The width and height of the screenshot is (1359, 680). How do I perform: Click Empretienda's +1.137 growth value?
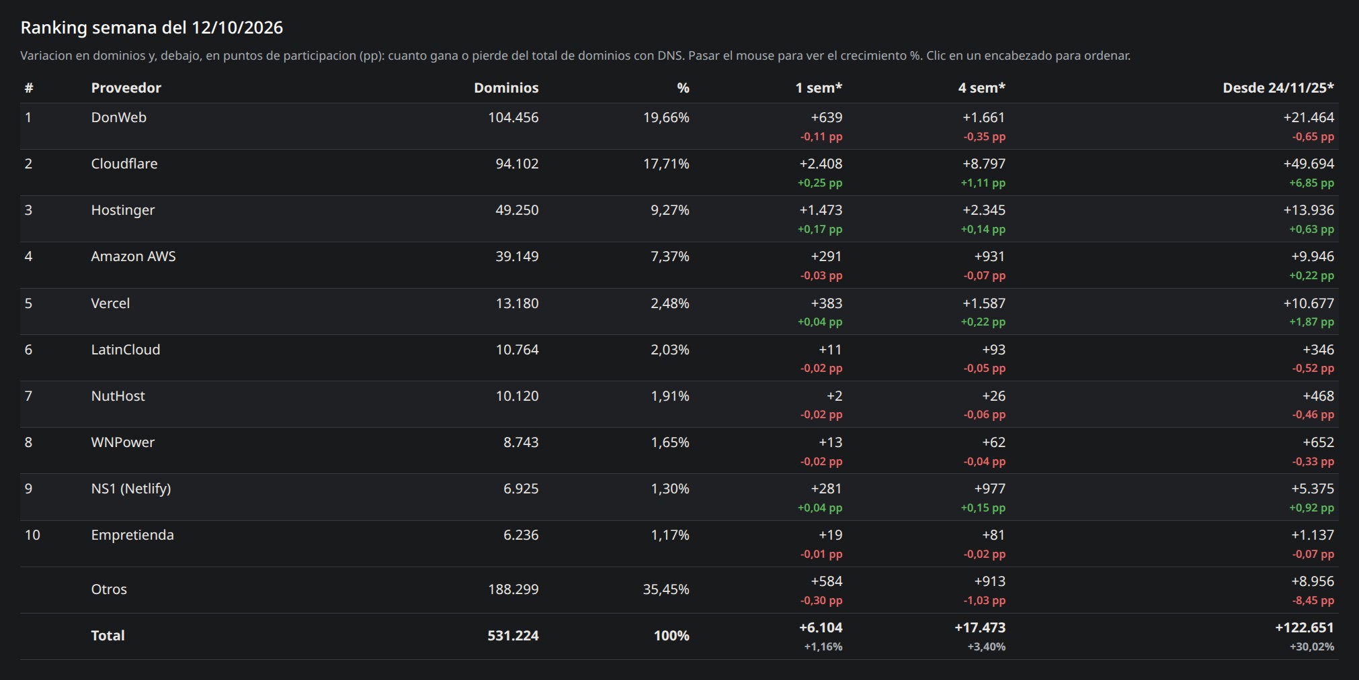pos(1312,535)
